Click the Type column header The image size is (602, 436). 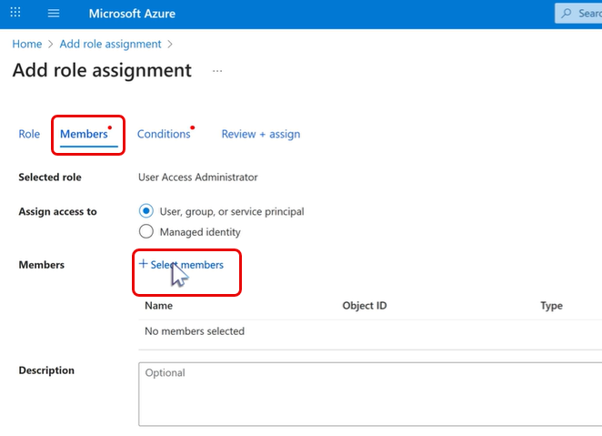(551, 306)
